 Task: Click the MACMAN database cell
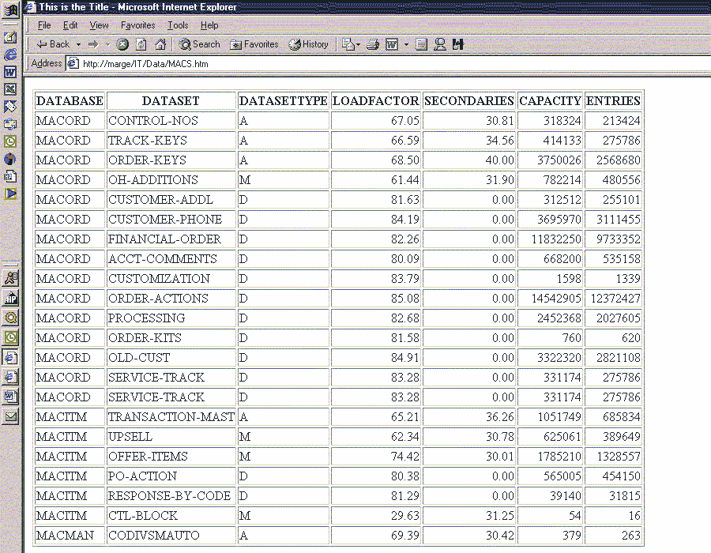[70, 536]
